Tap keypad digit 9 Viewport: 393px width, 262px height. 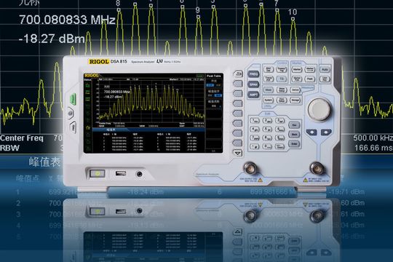point(279,138)
